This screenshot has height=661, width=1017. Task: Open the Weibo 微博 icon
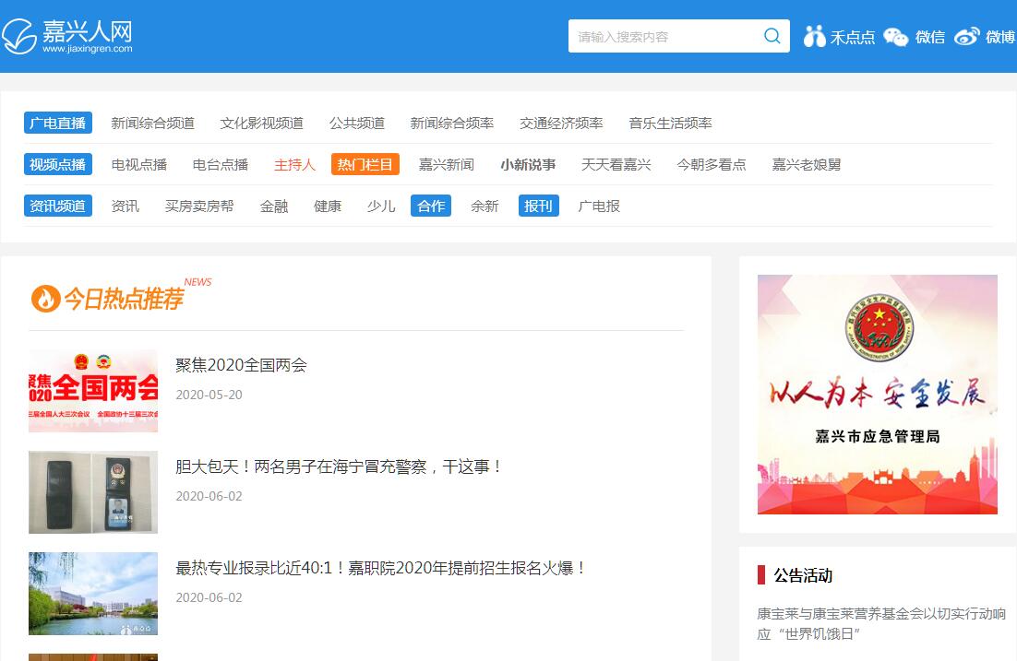(x=966, y=37)
